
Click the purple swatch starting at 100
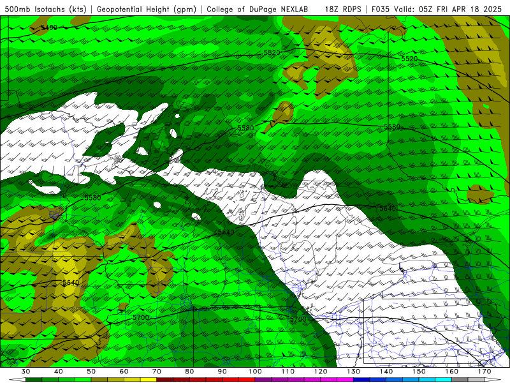point(263,380)
